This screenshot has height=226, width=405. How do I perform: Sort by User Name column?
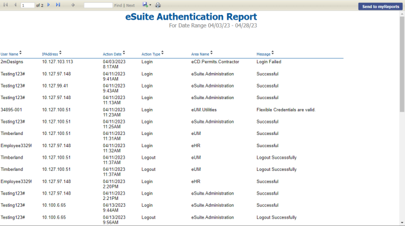[x=20, y=53]
